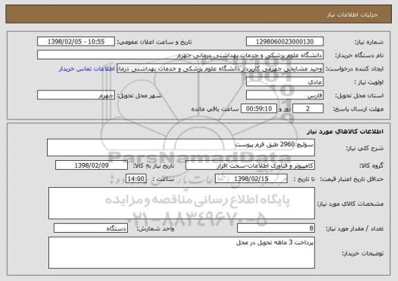
Task: Click the quantity field showing 8
Action: pyautogui.click(x=276, y=229)
